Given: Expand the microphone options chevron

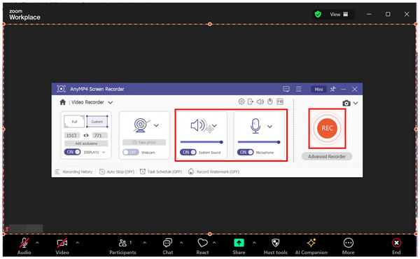Looking at the screenshot, I should click(269, 127).
